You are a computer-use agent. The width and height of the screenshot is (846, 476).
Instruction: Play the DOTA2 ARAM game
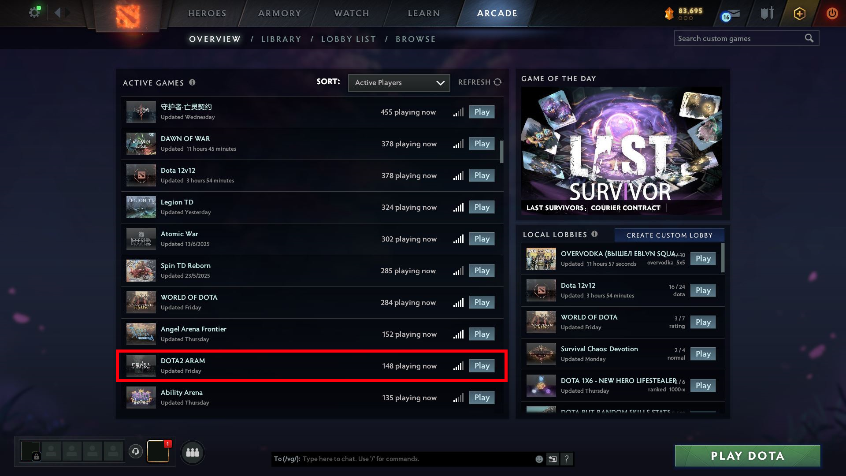coord(482,366)
